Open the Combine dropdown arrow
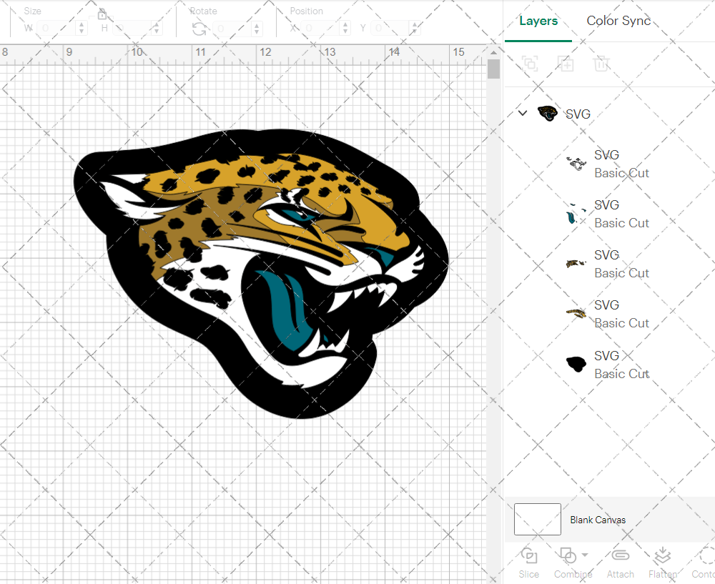 pyautogui.click(x=585, y=555)
